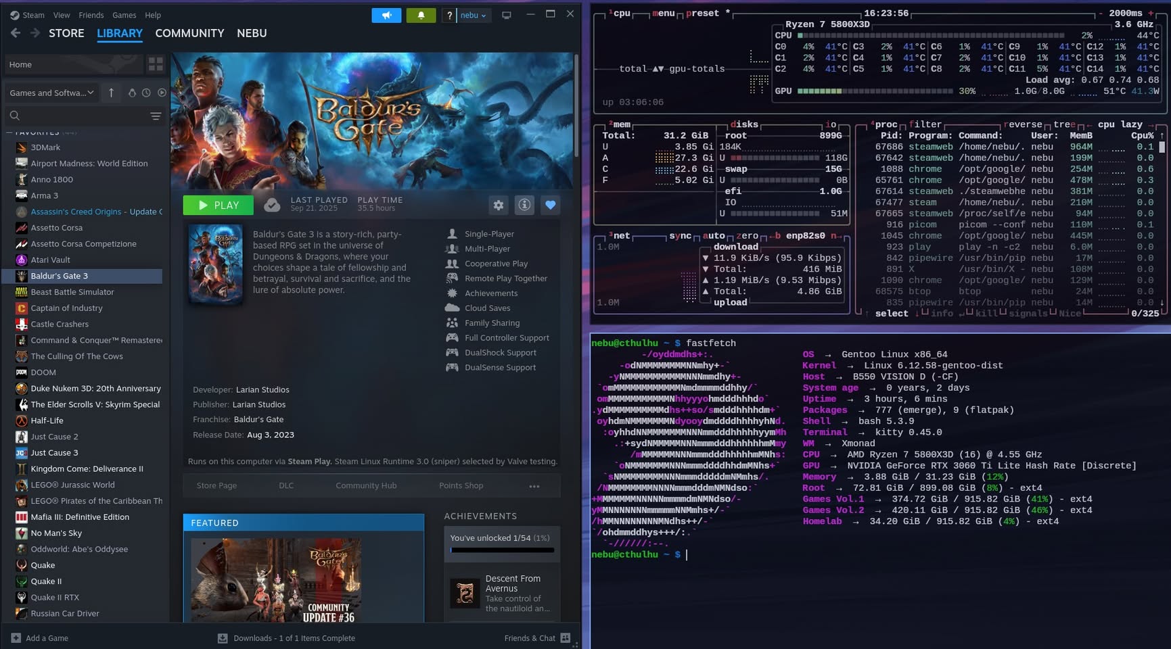1171x649 pixels.
Task: Click the Larian Studios developer link
Action: [262, 389]
